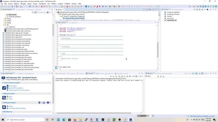The width and height of the screenshot is (218, 122).
Task: Toggle Link with Editor in Project Explorer
Action: tap(35, 13)
